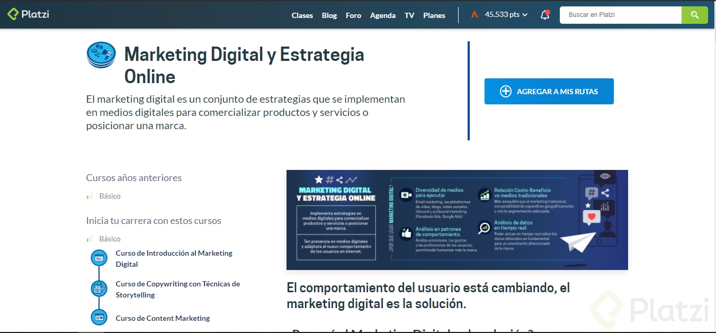This screenshot has height=333, width=716.
Task: Select Inicia tu carrera con estos cursos heading
Action: [154, 221]
